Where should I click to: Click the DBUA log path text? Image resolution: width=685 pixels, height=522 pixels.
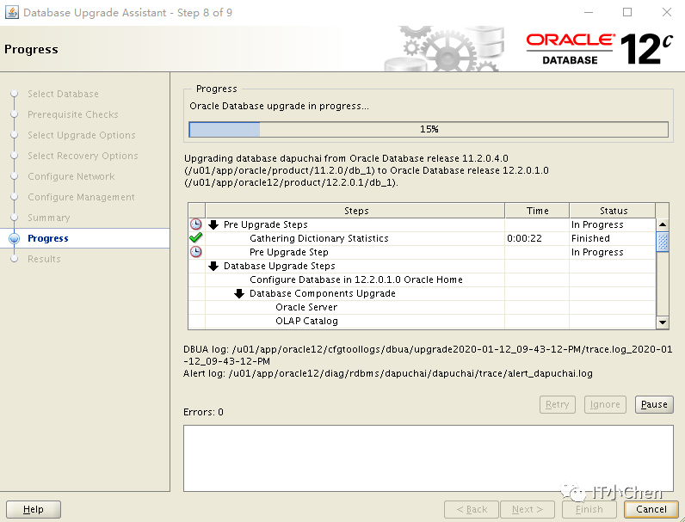[x=428, y=355]
